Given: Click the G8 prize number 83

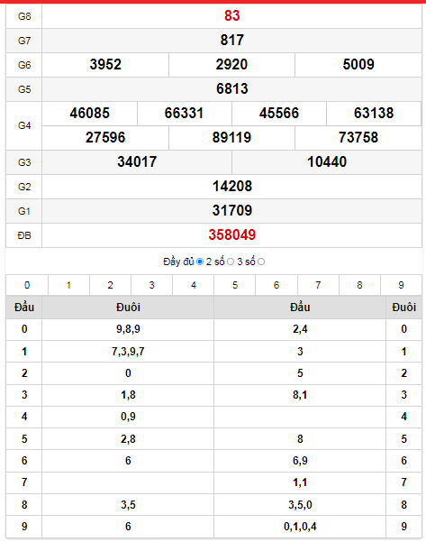Looking at the screenshot, I should [x=232, y=16].
